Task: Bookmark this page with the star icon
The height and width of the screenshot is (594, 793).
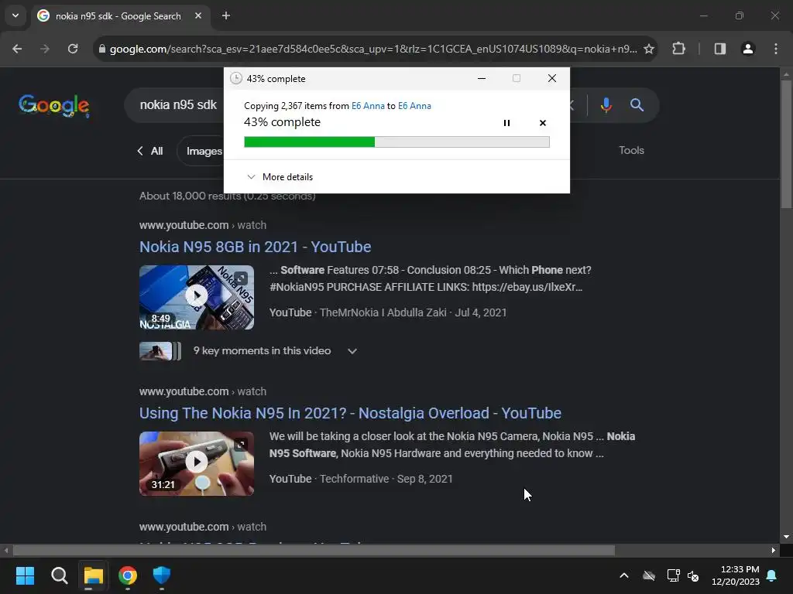Action: (648, 49)
